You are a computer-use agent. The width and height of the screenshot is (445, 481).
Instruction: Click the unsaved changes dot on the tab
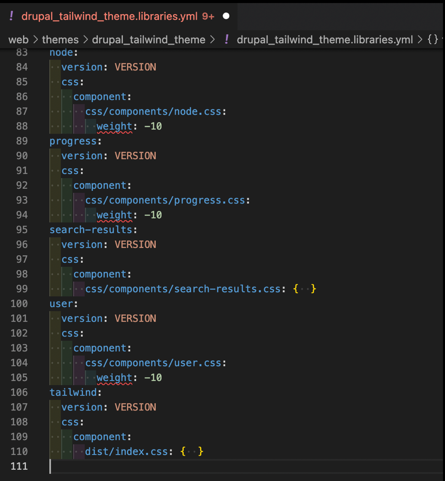pos(226,16)
